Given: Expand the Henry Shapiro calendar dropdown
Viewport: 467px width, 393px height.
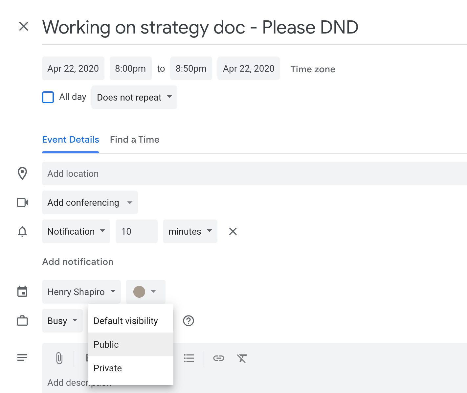Looking at the screenshot, I should (x=81, y=292).
